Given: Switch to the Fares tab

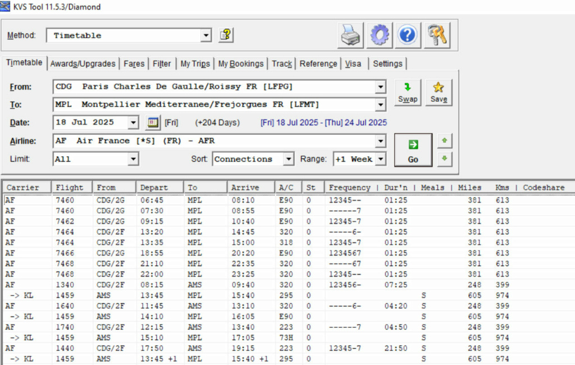Looking at the screenshot, I should click(x=134, y=64).
